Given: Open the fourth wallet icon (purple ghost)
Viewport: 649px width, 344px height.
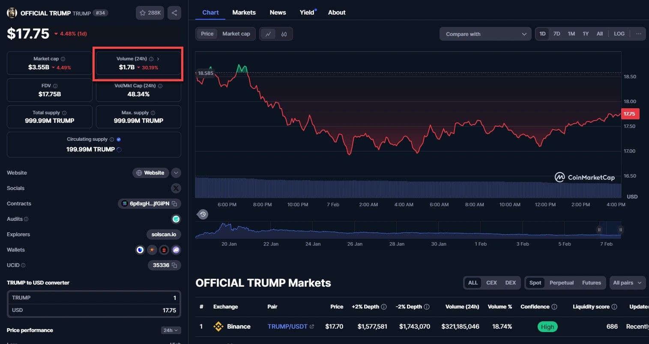Looking at the screenshot, I should pyautogui.click(x=176, y=250).
